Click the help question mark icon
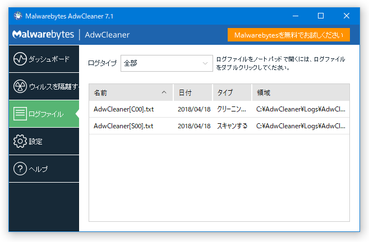The width and height of the screenshot is (369, 242). coord(20,169)
